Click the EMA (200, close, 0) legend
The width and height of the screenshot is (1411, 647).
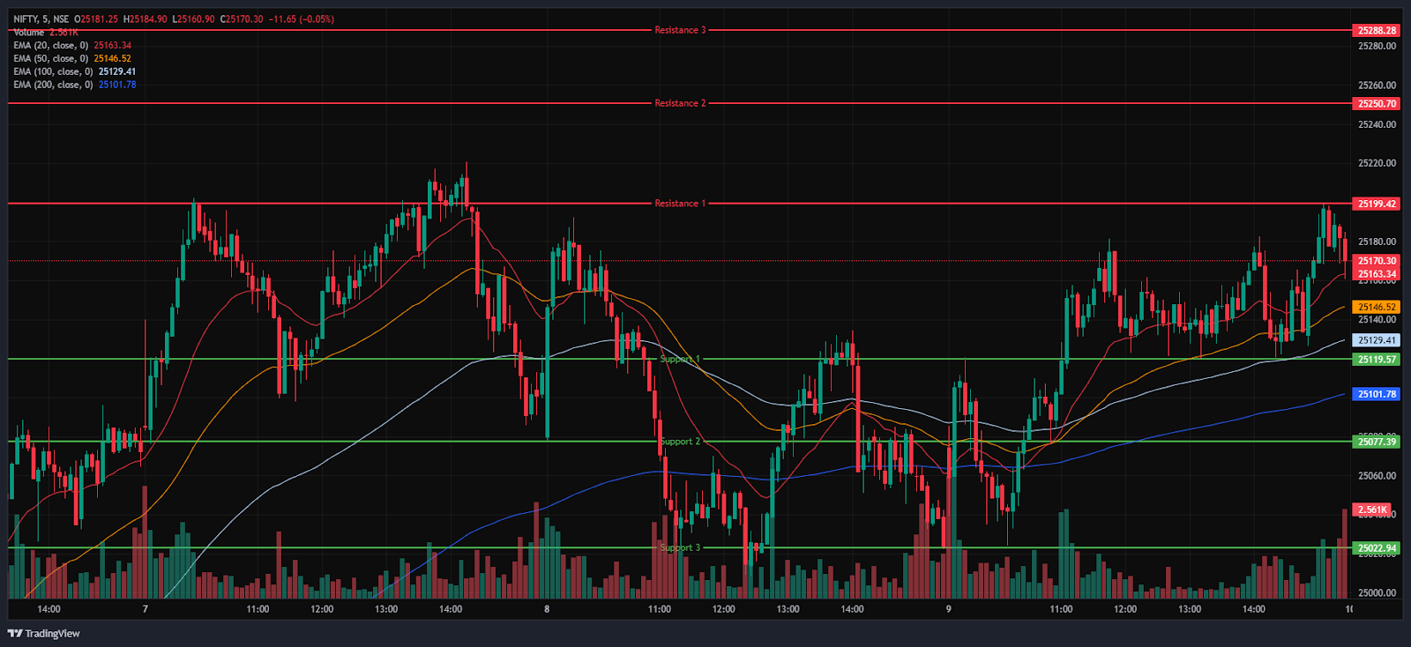tap(53, 85)
